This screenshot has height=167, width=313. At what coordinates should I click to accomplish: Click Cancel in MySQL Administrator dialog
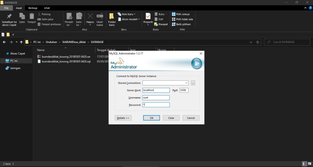[191, 118]
